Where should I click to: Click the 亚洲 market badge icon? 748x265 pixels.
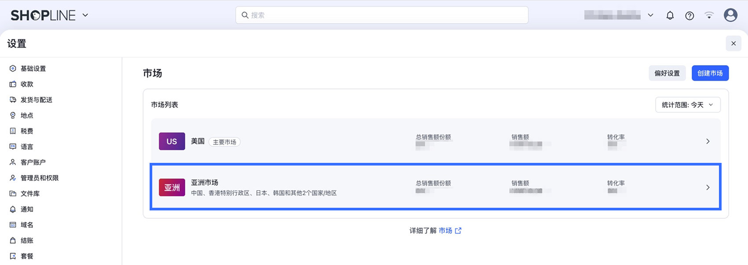coord(172,188)
